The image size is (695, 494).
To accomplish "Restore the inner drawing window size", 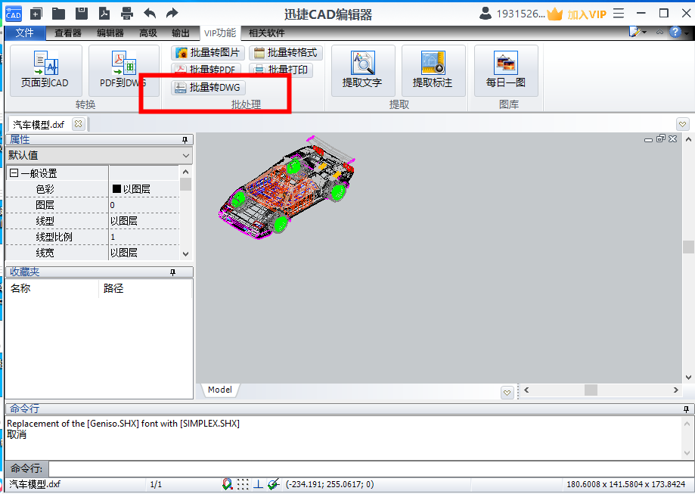I will 661,138.
